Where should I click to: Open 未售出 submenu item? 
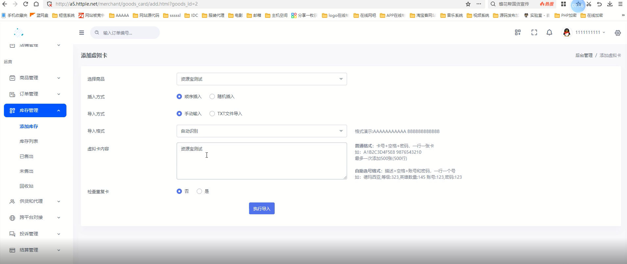click(26, 171)
